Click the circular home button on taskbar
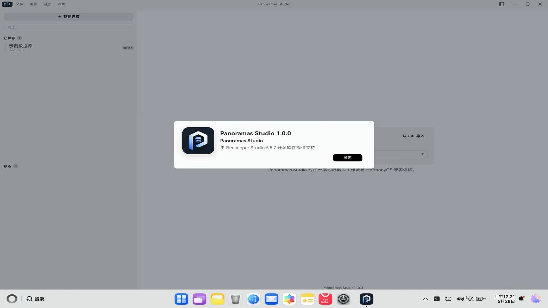Screen dimensions: 548x308 [x=12, y=299]
